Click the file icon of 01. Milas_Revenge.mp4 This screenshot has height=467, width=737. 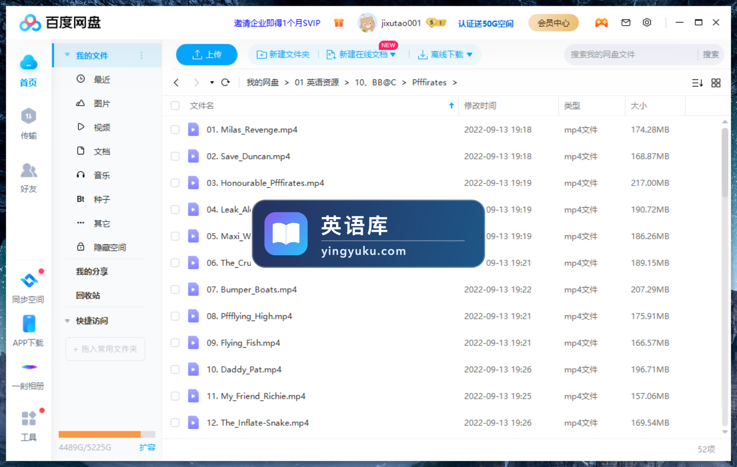click(193, 130)
